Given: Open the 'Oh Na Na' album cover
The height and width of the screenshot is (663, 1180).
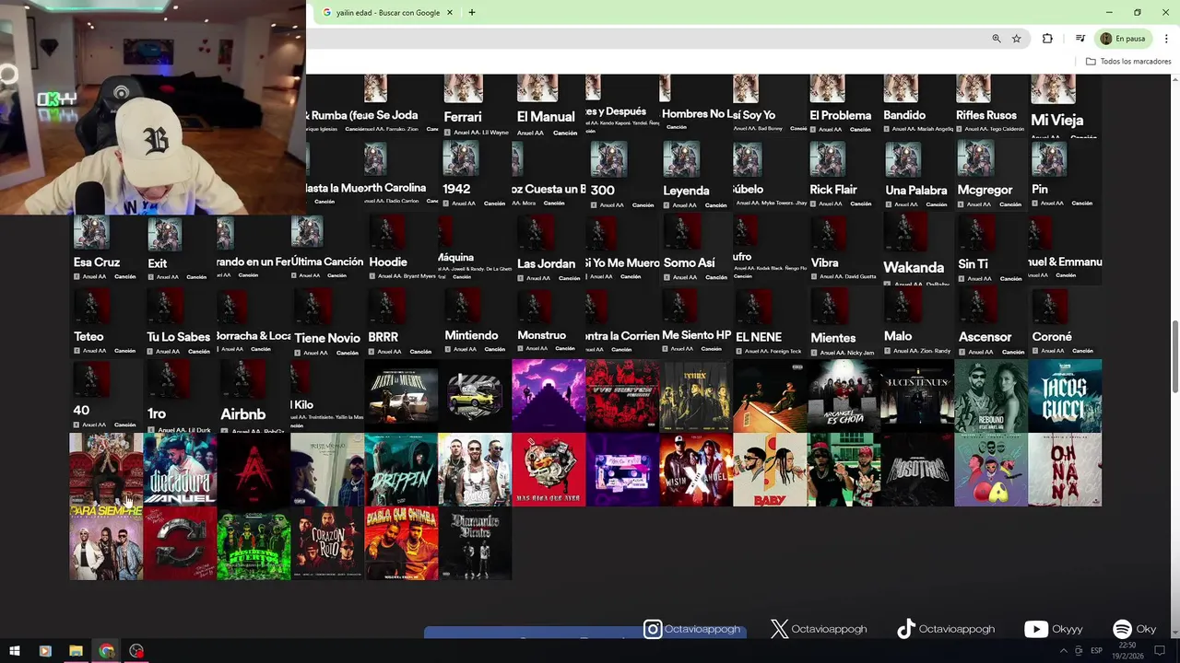Looking at the screenshot, I should point(1065,470).
